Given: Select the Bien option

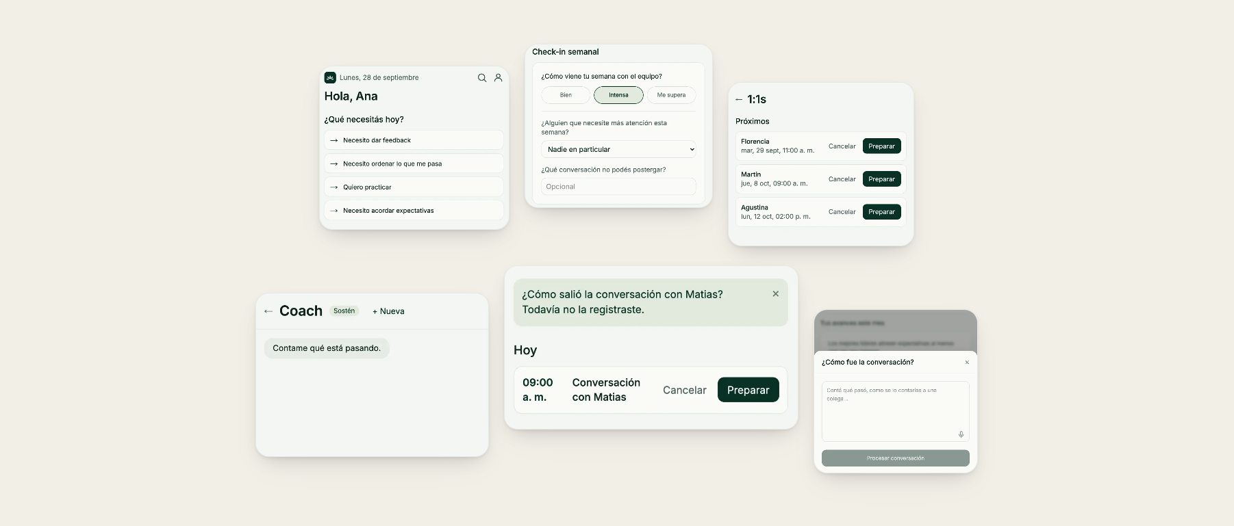Looking at the screenshot, I should pyautogui.click(x=566, y=95).
